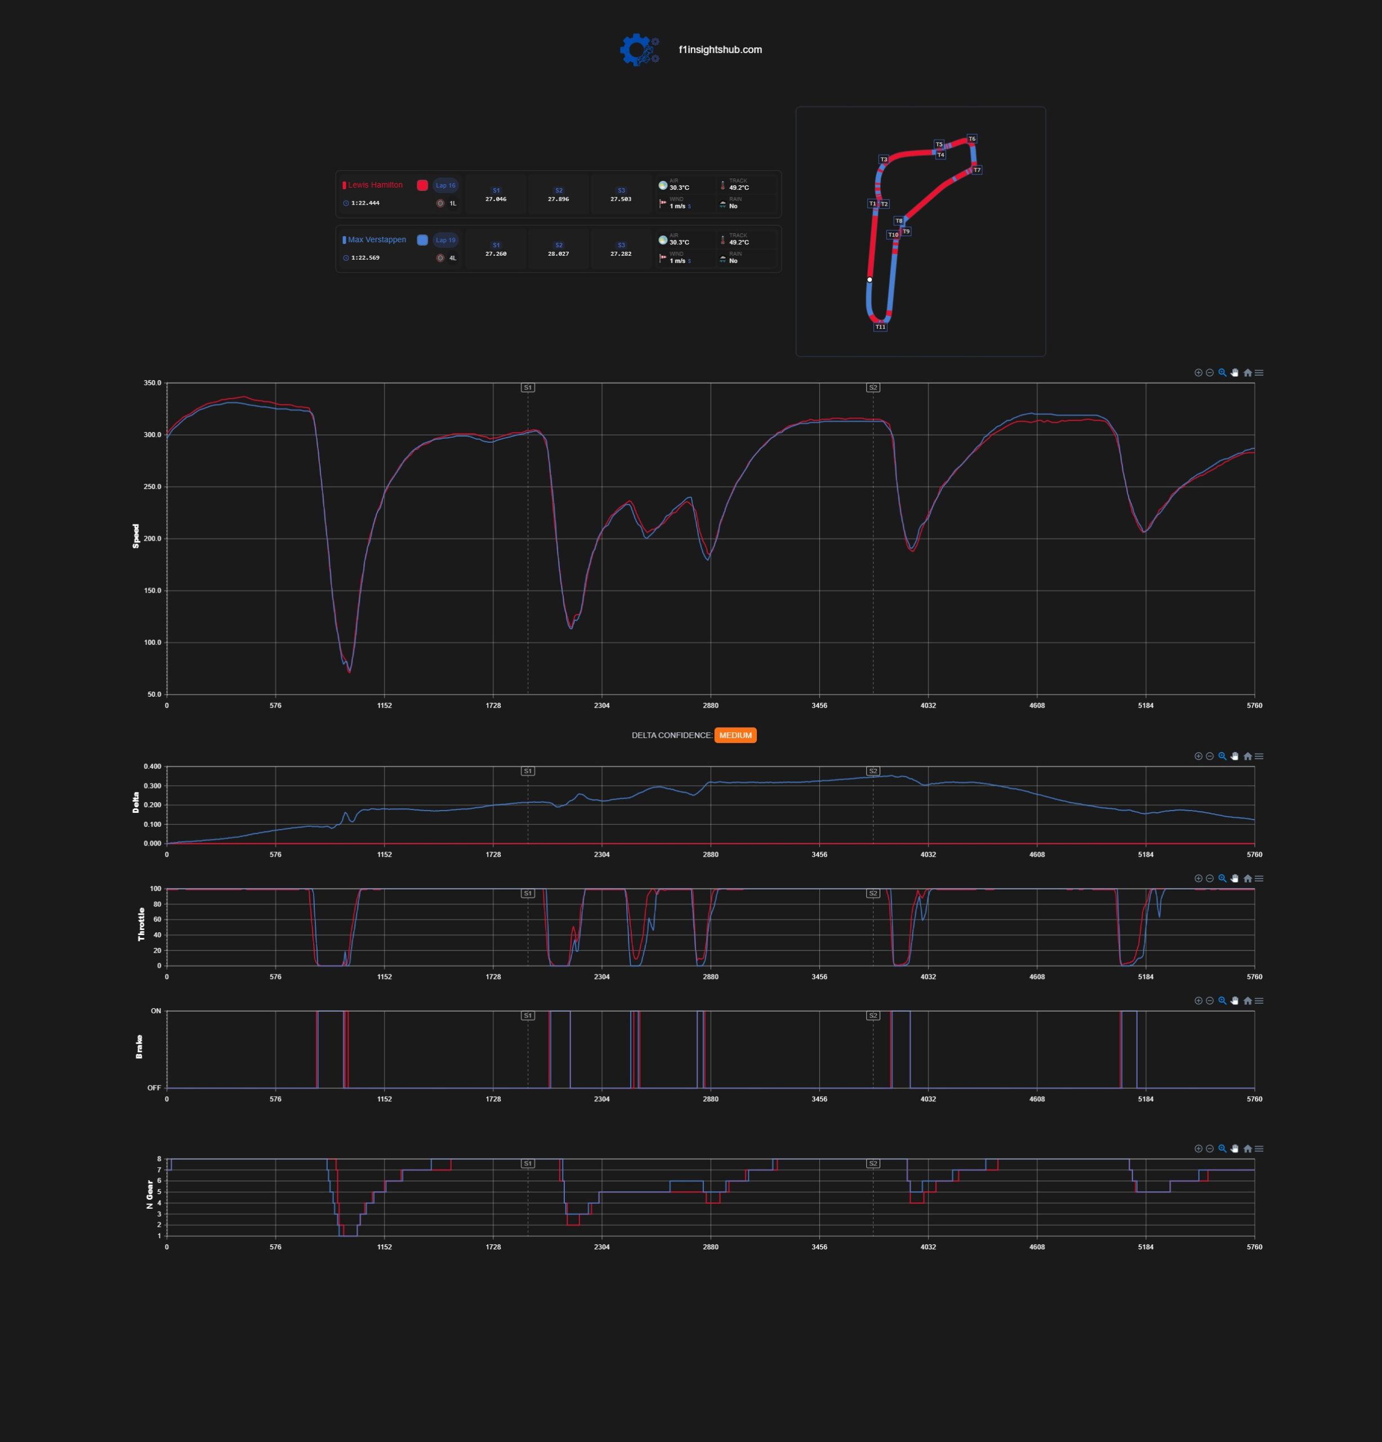Image resolution: width=1382 pixels, height=1442 pixels.
Task: Reset Speed chart zoom with home icon
Action: point(1247,372)
